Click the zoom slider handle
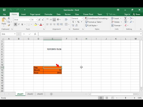143x107 pixels. click(125, 98)
